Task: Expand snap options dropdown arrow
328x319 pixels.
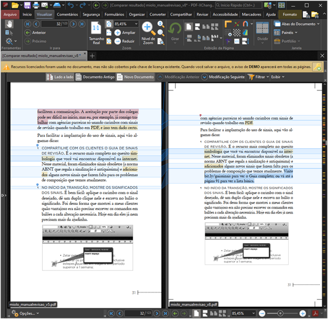Action: coord(252,24)
